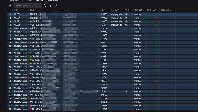Select the NL-IEPL Shadowsocks row 10
The image size is (198, 112).
click(x=103, y=46)
